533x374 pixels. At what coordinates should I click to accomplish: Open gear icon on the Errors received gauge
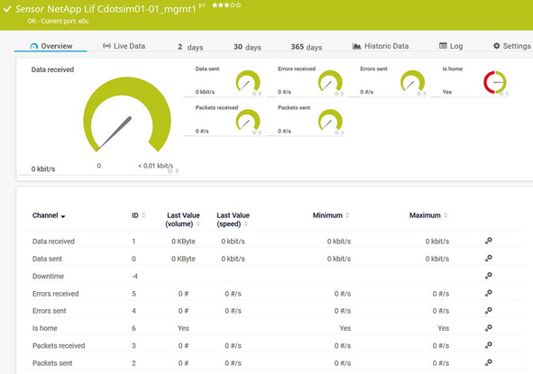point(336,94)
